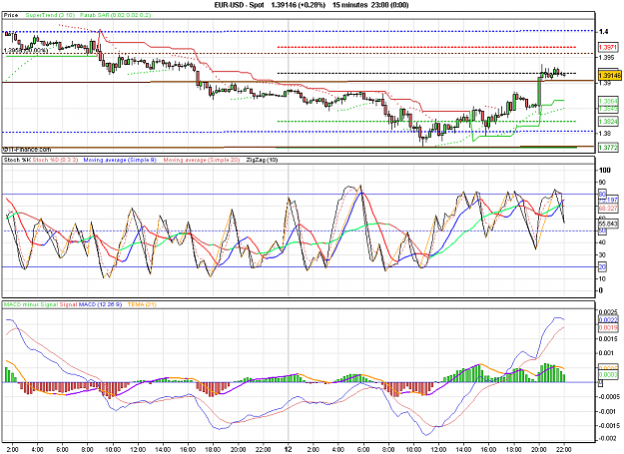Select the ZigZag (10) legend entry
This screenshot has height=454, width=624.
[262, 160]
